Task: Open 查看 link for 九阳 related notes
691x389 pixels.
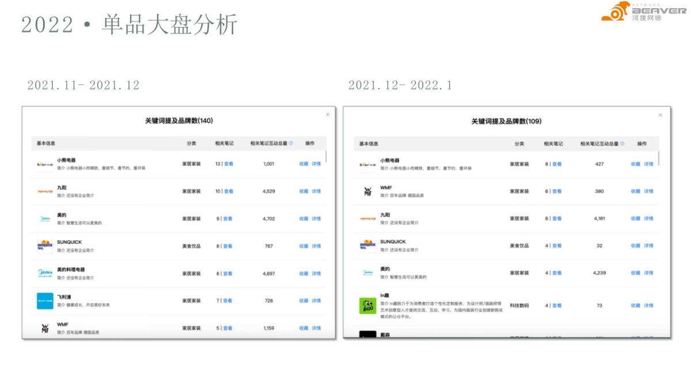Action: (x=227, y=191)
